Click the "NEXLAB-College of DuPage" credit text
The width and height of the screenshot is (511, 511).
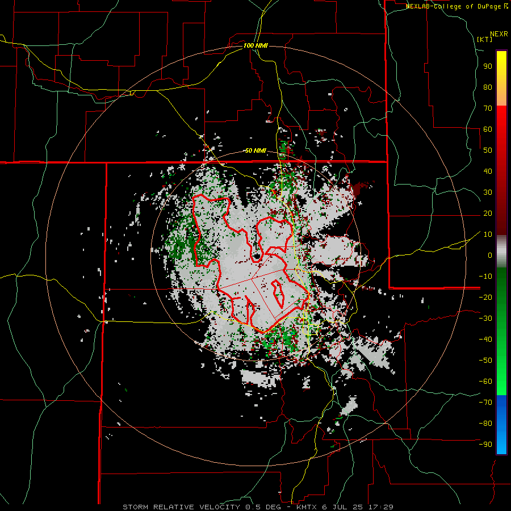(x=454, y=6)
